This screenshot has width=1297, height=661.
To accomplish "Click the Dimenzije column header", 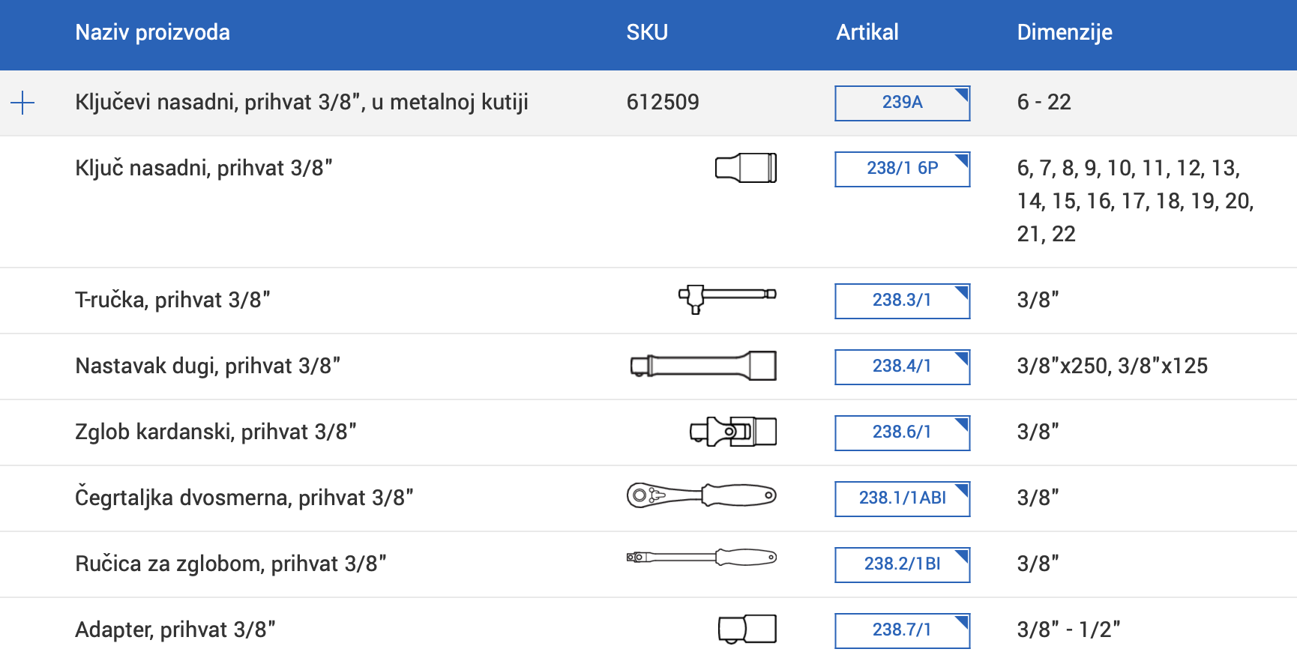I will [1064, 33].
